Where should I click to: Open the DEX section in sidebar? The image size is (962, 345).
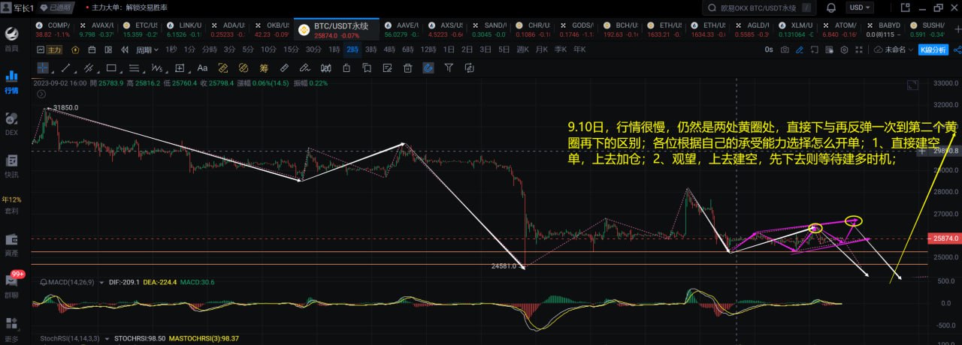11,123
